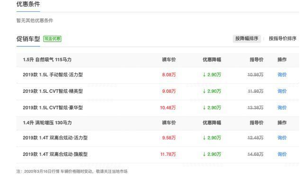Click 指导价 column header in 1.5升 group
The height and width of the screenshot is (177, 303).
257,60
